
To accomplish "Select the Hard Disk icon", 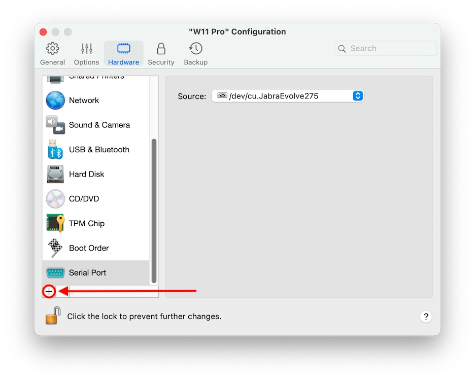I will coord(55,174).
